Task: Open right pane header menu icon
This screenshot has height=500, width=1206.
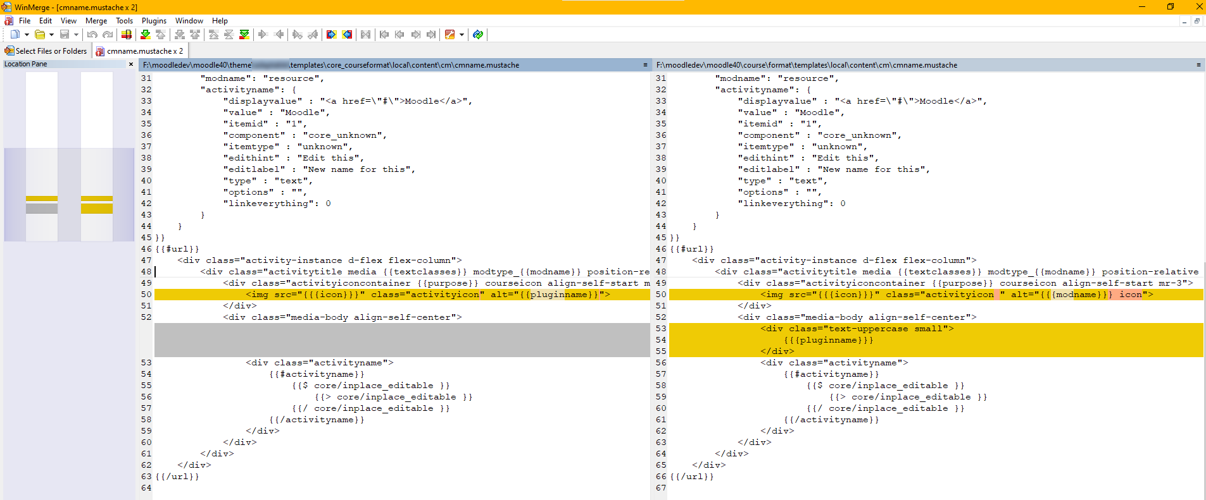Action: coord(1198,65)
